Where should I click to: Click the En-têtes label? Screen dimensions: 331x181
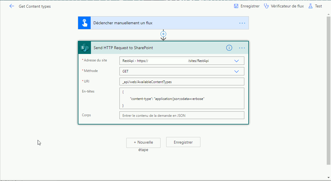tap(88, 91)
